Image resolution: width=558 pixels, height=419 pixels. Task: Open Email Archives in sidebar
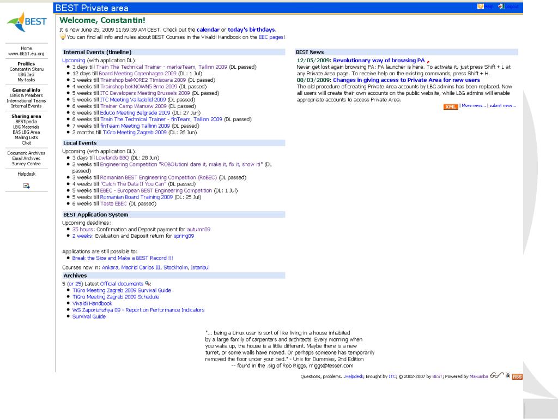pyautogui.click(x=26, y=159)
